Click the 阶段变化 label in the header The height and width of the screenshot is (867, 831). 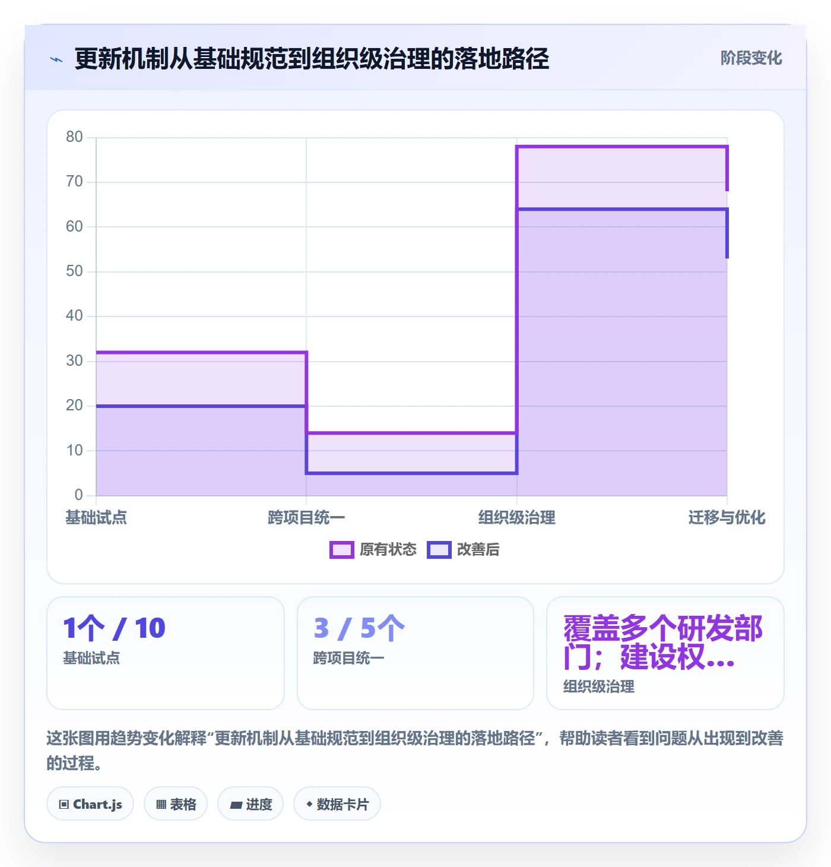751,58
